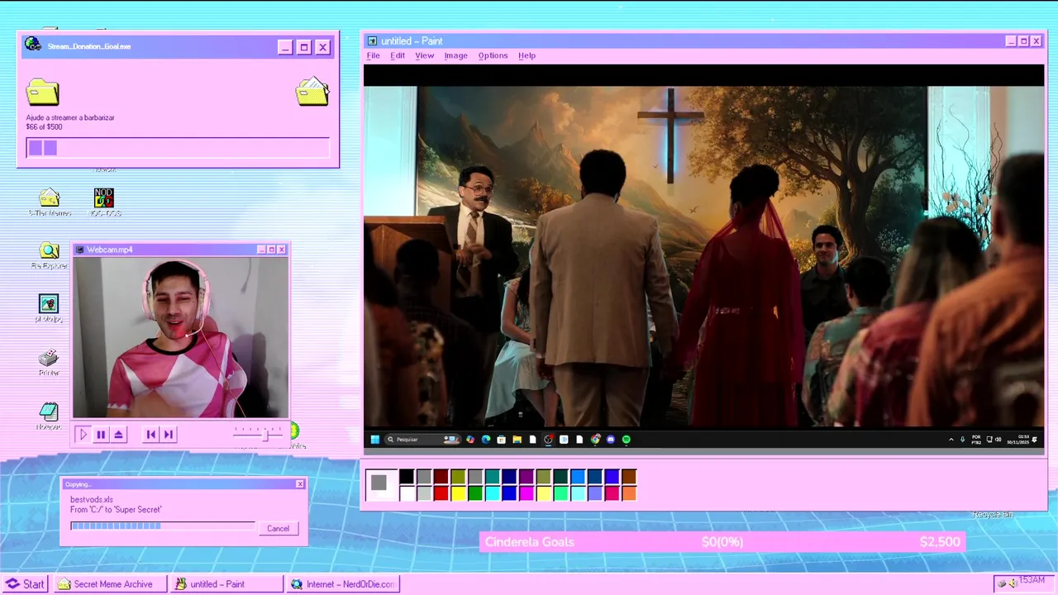
Task: Pick the bright red palette swatch
Action: [441, 493]
